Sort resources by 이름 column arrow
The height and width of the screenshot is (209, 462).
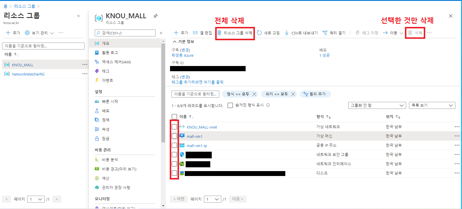(191, 117)
